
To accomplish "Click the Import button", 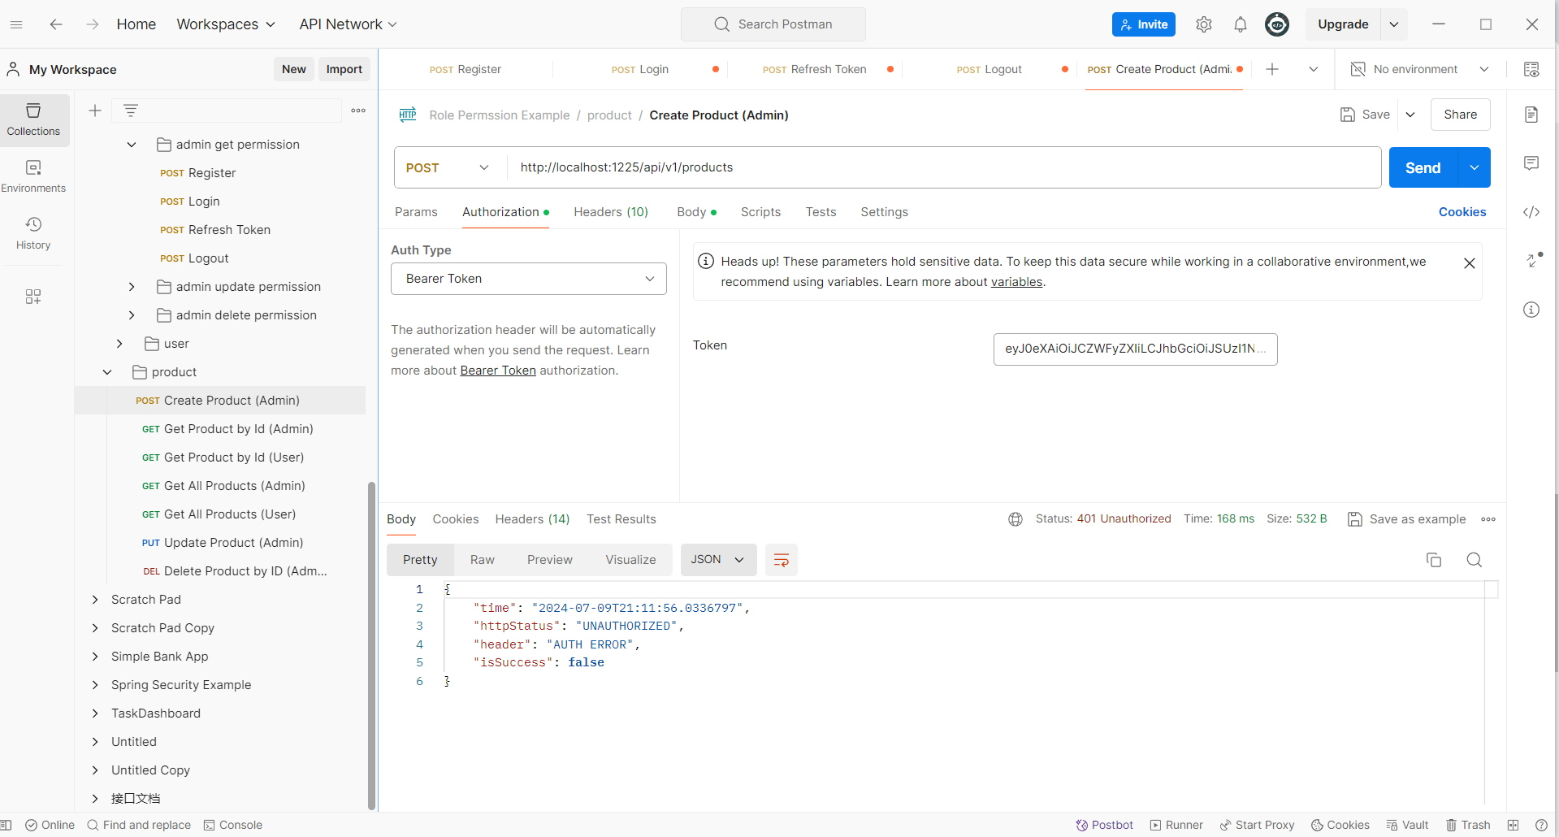I will 344,69.
